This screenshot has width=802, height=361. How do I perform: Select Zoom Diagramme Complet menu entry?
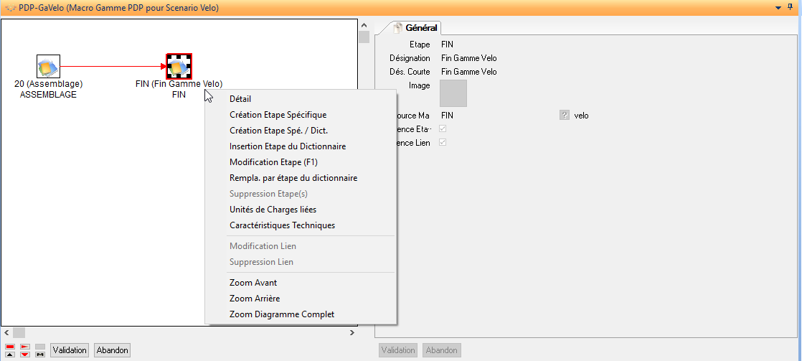click(281, 314)
